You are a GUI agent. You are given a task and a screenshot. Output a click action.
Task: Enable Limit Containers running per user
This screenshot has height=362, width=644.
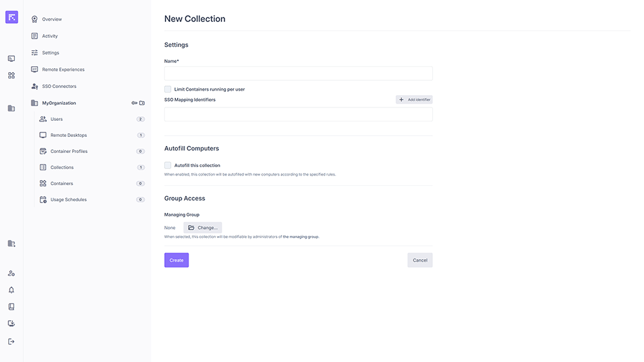click(x=168, y=89)
